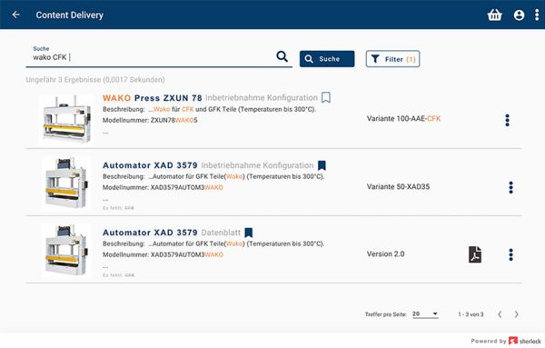Image resolution: width=545 pixels, height=348 pixels.
Task: Click the Content Delivery header title
Action: point(70,15)
